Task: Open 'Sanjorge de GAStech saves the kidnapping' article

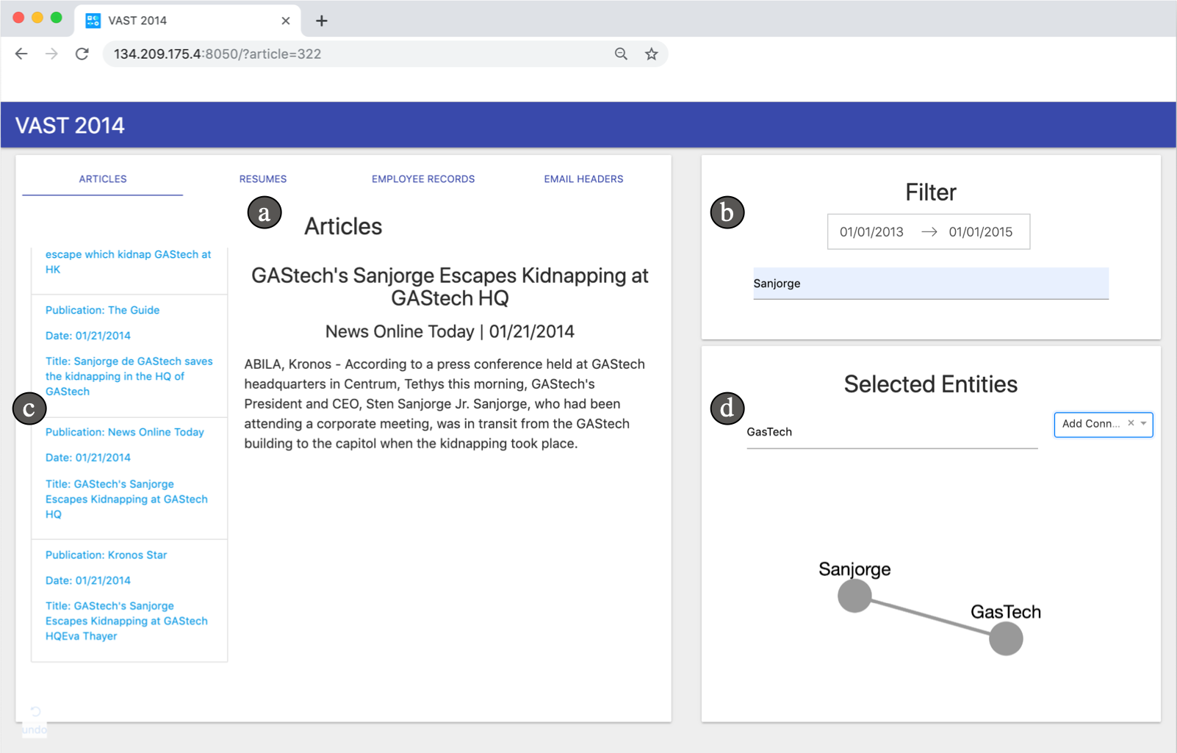Action: click(x=129, y=376)
